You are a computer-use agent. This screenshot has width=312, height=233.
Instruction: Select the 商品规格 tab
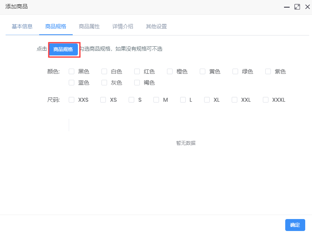56,26
